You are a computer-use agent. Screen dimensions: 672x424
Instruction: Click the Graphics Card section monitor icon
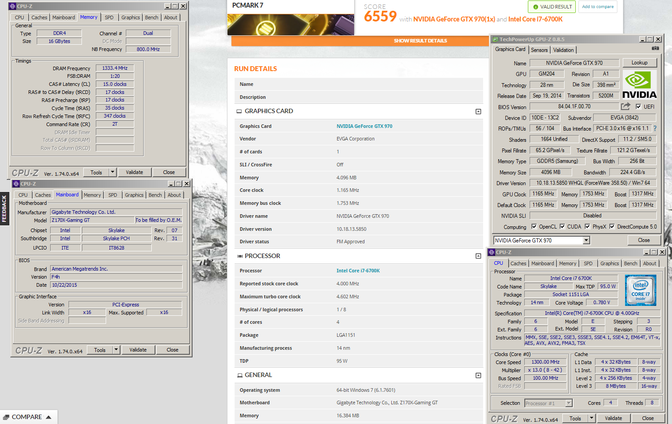pyautogui.click(x=239, y=111)
